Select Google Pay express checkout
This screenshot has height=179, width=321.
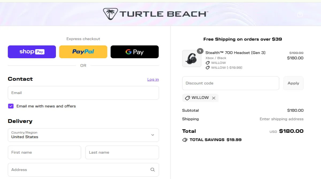[x=135, y=52]
